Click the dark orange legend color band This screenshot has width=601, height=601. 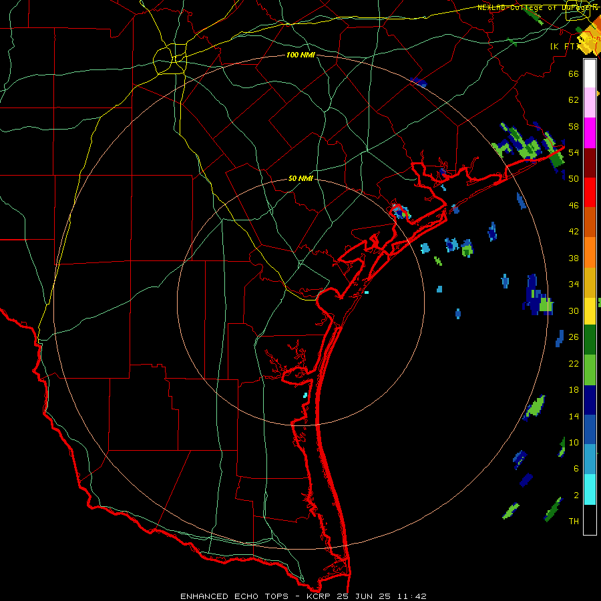590,222
